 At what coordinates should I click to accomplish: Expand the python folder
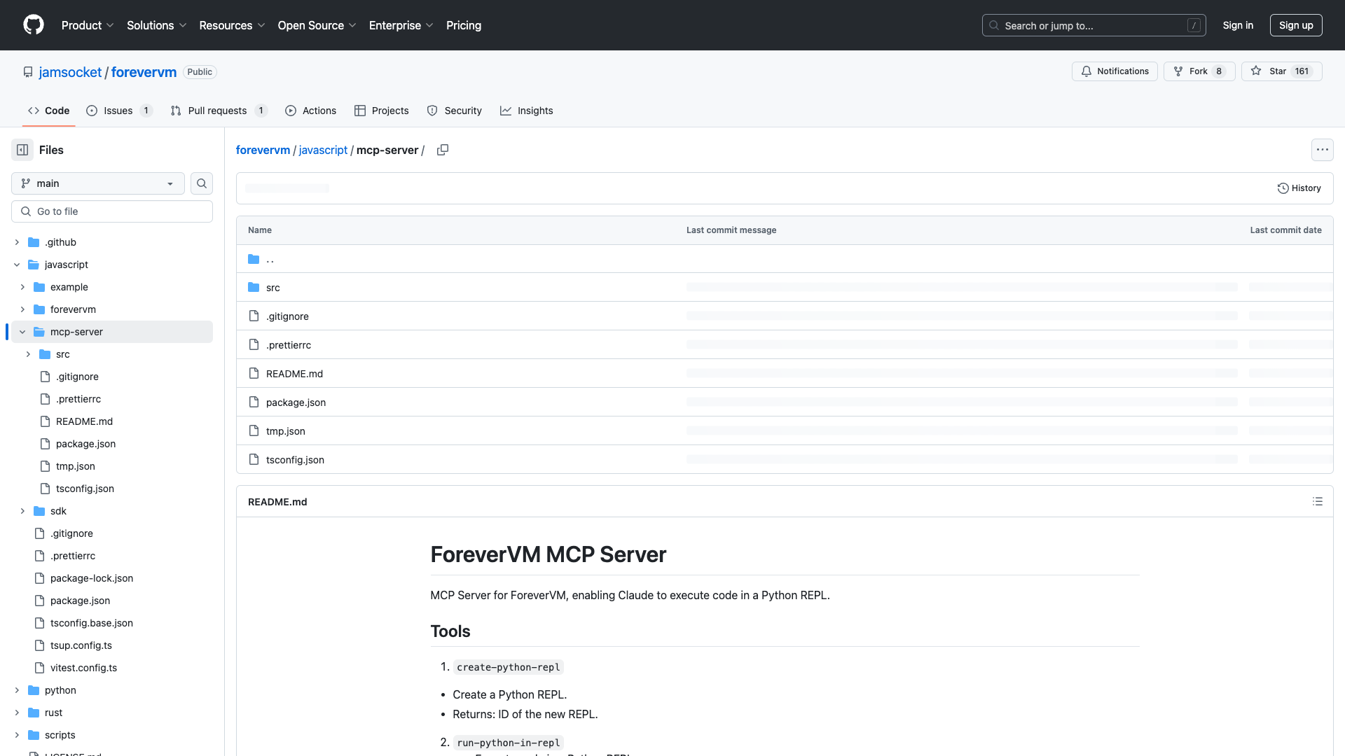click(17, 690)
